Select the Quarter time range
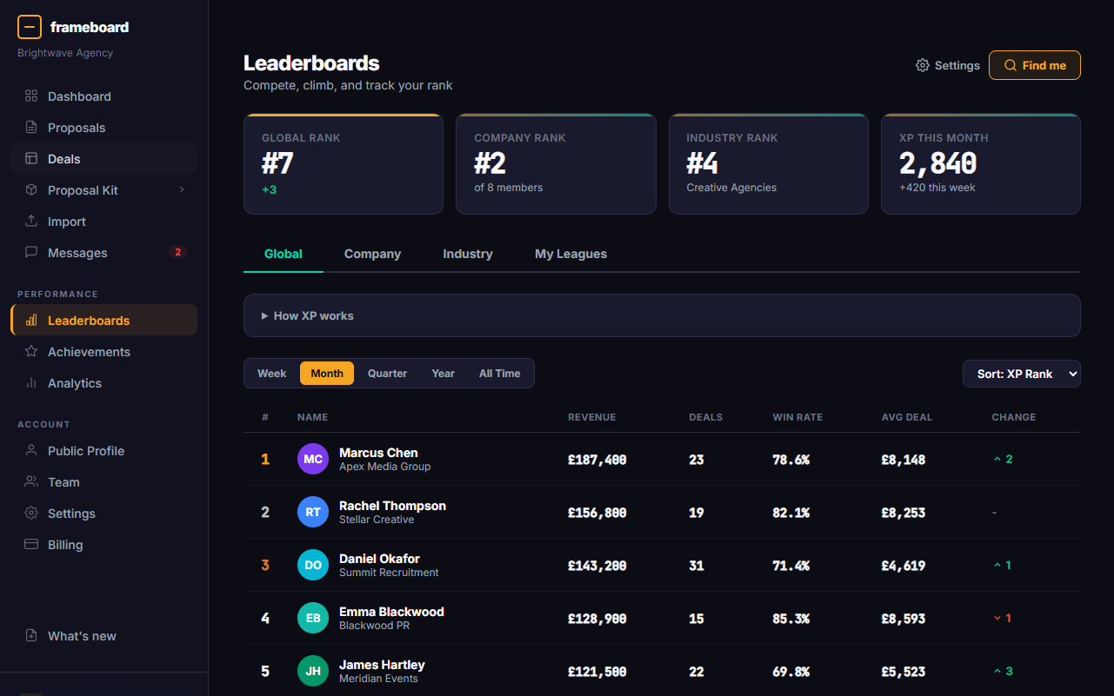Image resolution: width=1114 pixels, height=696 pixels. tap(387, 374)
